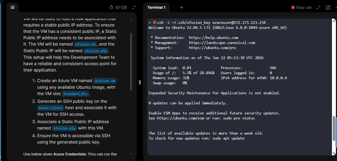Screen dimensions: 337x161
Task: Open the landscape.canonical.com link
Action: point(222,43)
